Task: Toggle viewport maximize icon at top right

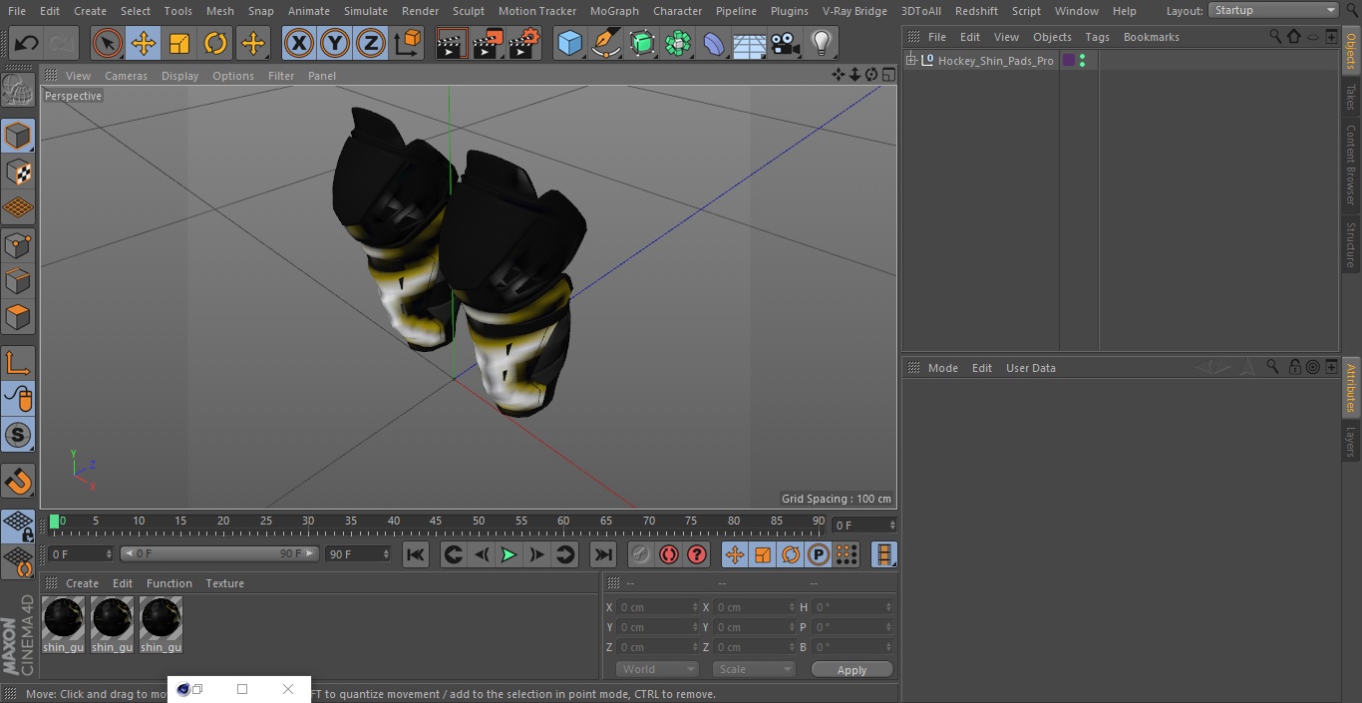Action: tap(887, 75)
